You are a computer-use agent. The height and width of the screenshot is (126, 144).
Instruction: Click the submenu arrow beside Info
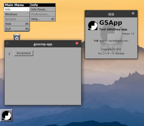tap(28, 10)
